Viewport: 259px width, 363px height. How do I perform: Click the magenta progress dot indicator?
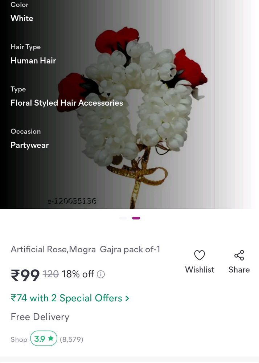coord(136,218)
